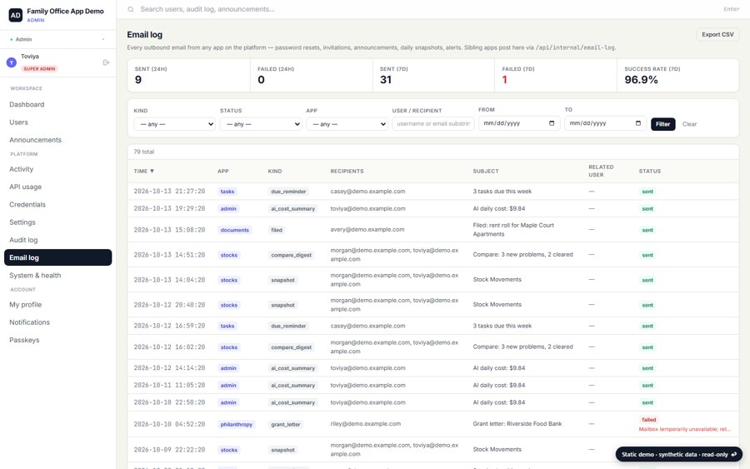Click the Subject column header
750x469 pixels.
point(486,171)
